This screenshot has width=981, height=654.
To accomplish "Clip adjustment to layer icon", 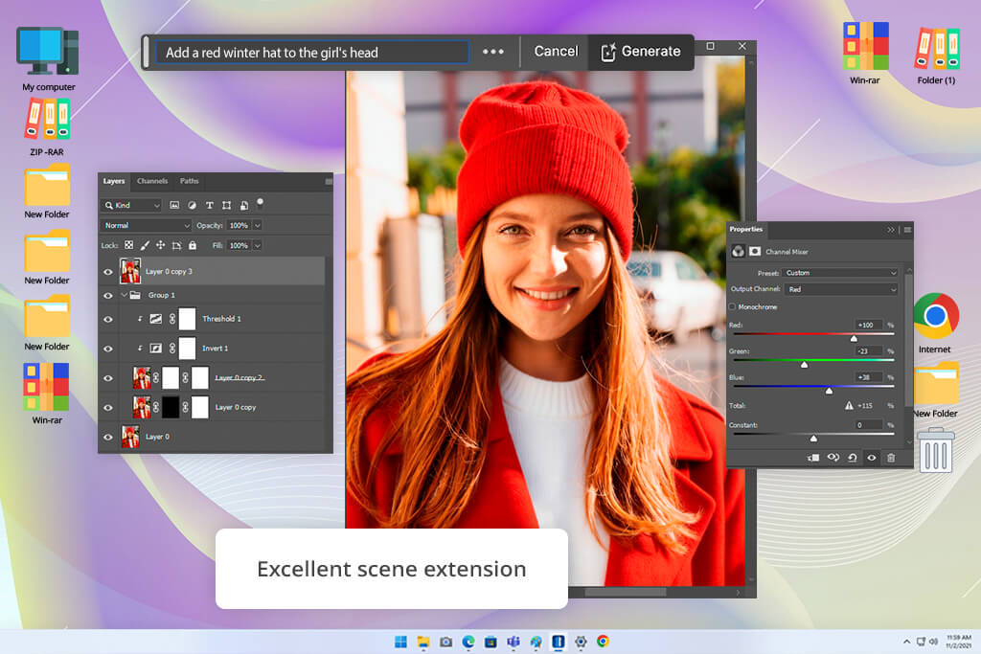I will [x=813, y=458].
